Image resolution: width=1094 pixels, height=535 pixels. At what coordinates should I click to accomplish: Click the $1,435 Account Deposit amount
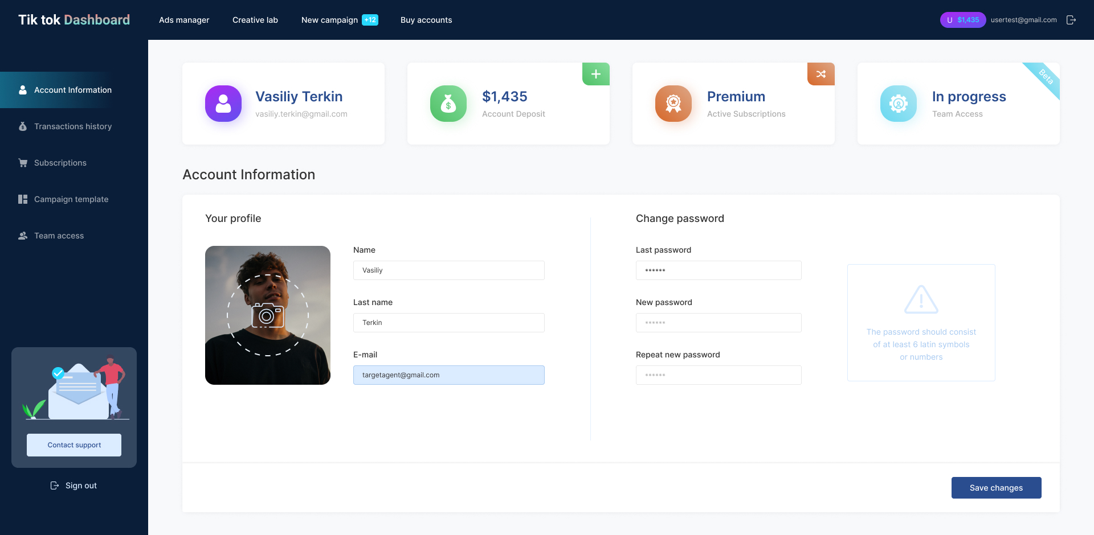[505, 96]
